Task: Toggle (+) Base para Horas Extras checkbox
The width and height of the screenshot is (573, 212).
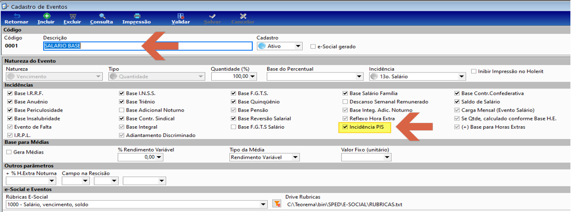Action: click(457, 127)
